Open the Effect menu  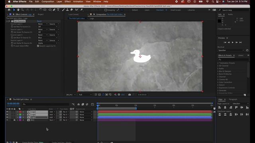pos(68,2)
